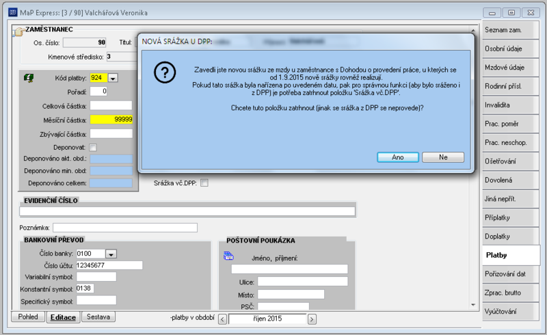The height and width of the screenshot is (335, 547).
Task: Enable the Srážka vč.DPP checkbox
Action: pyautogui.click(x=204, y=183)
